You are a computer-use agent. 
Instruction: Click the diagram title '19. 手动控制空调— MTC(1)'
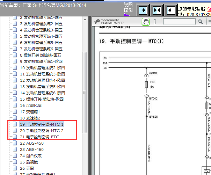131,41
